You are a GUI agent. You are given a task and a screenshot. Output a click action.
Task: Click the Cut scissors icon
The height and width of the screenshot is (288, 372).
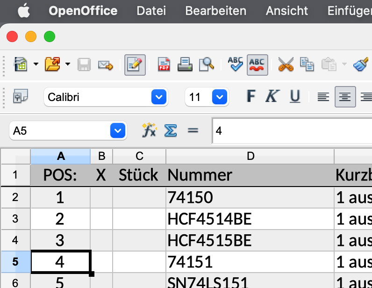[286, 65]
